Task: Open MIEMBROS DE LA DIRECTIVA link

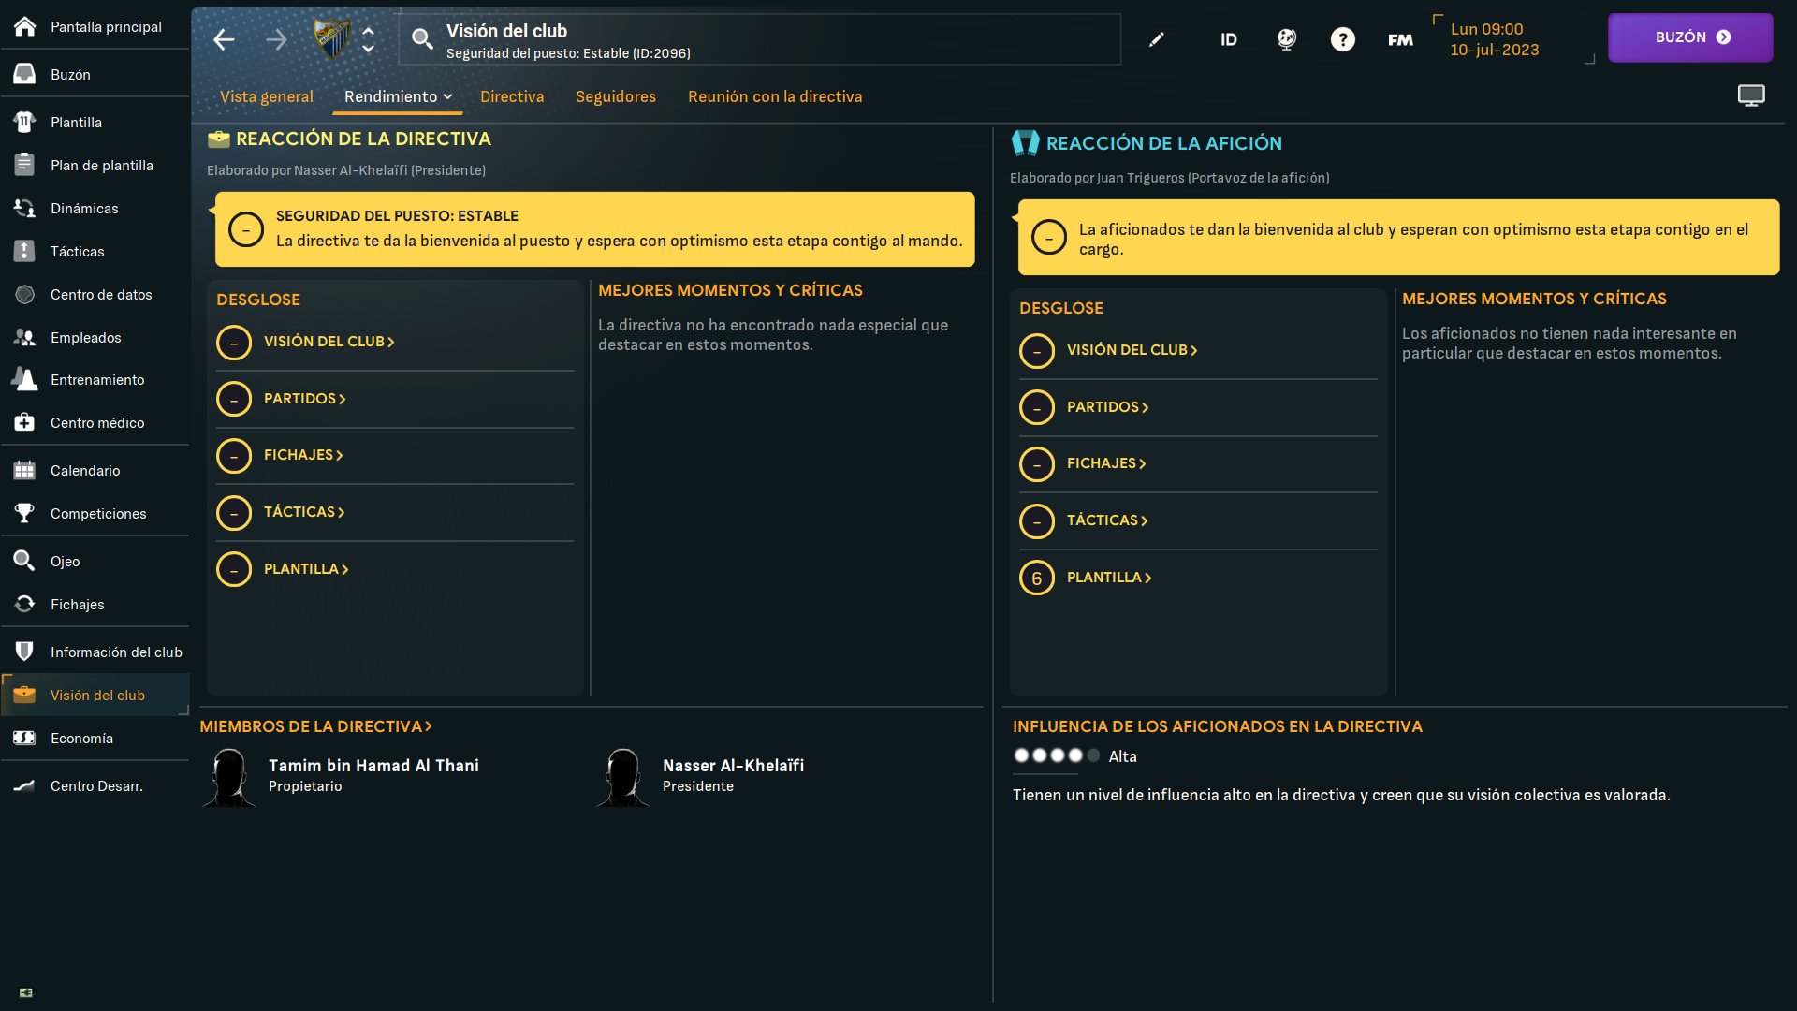Action: 315,726
